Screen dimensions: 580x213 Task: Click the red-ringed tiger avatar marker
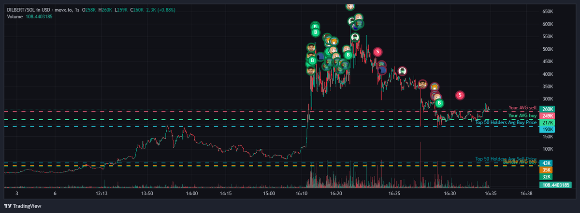coord(435,86)
